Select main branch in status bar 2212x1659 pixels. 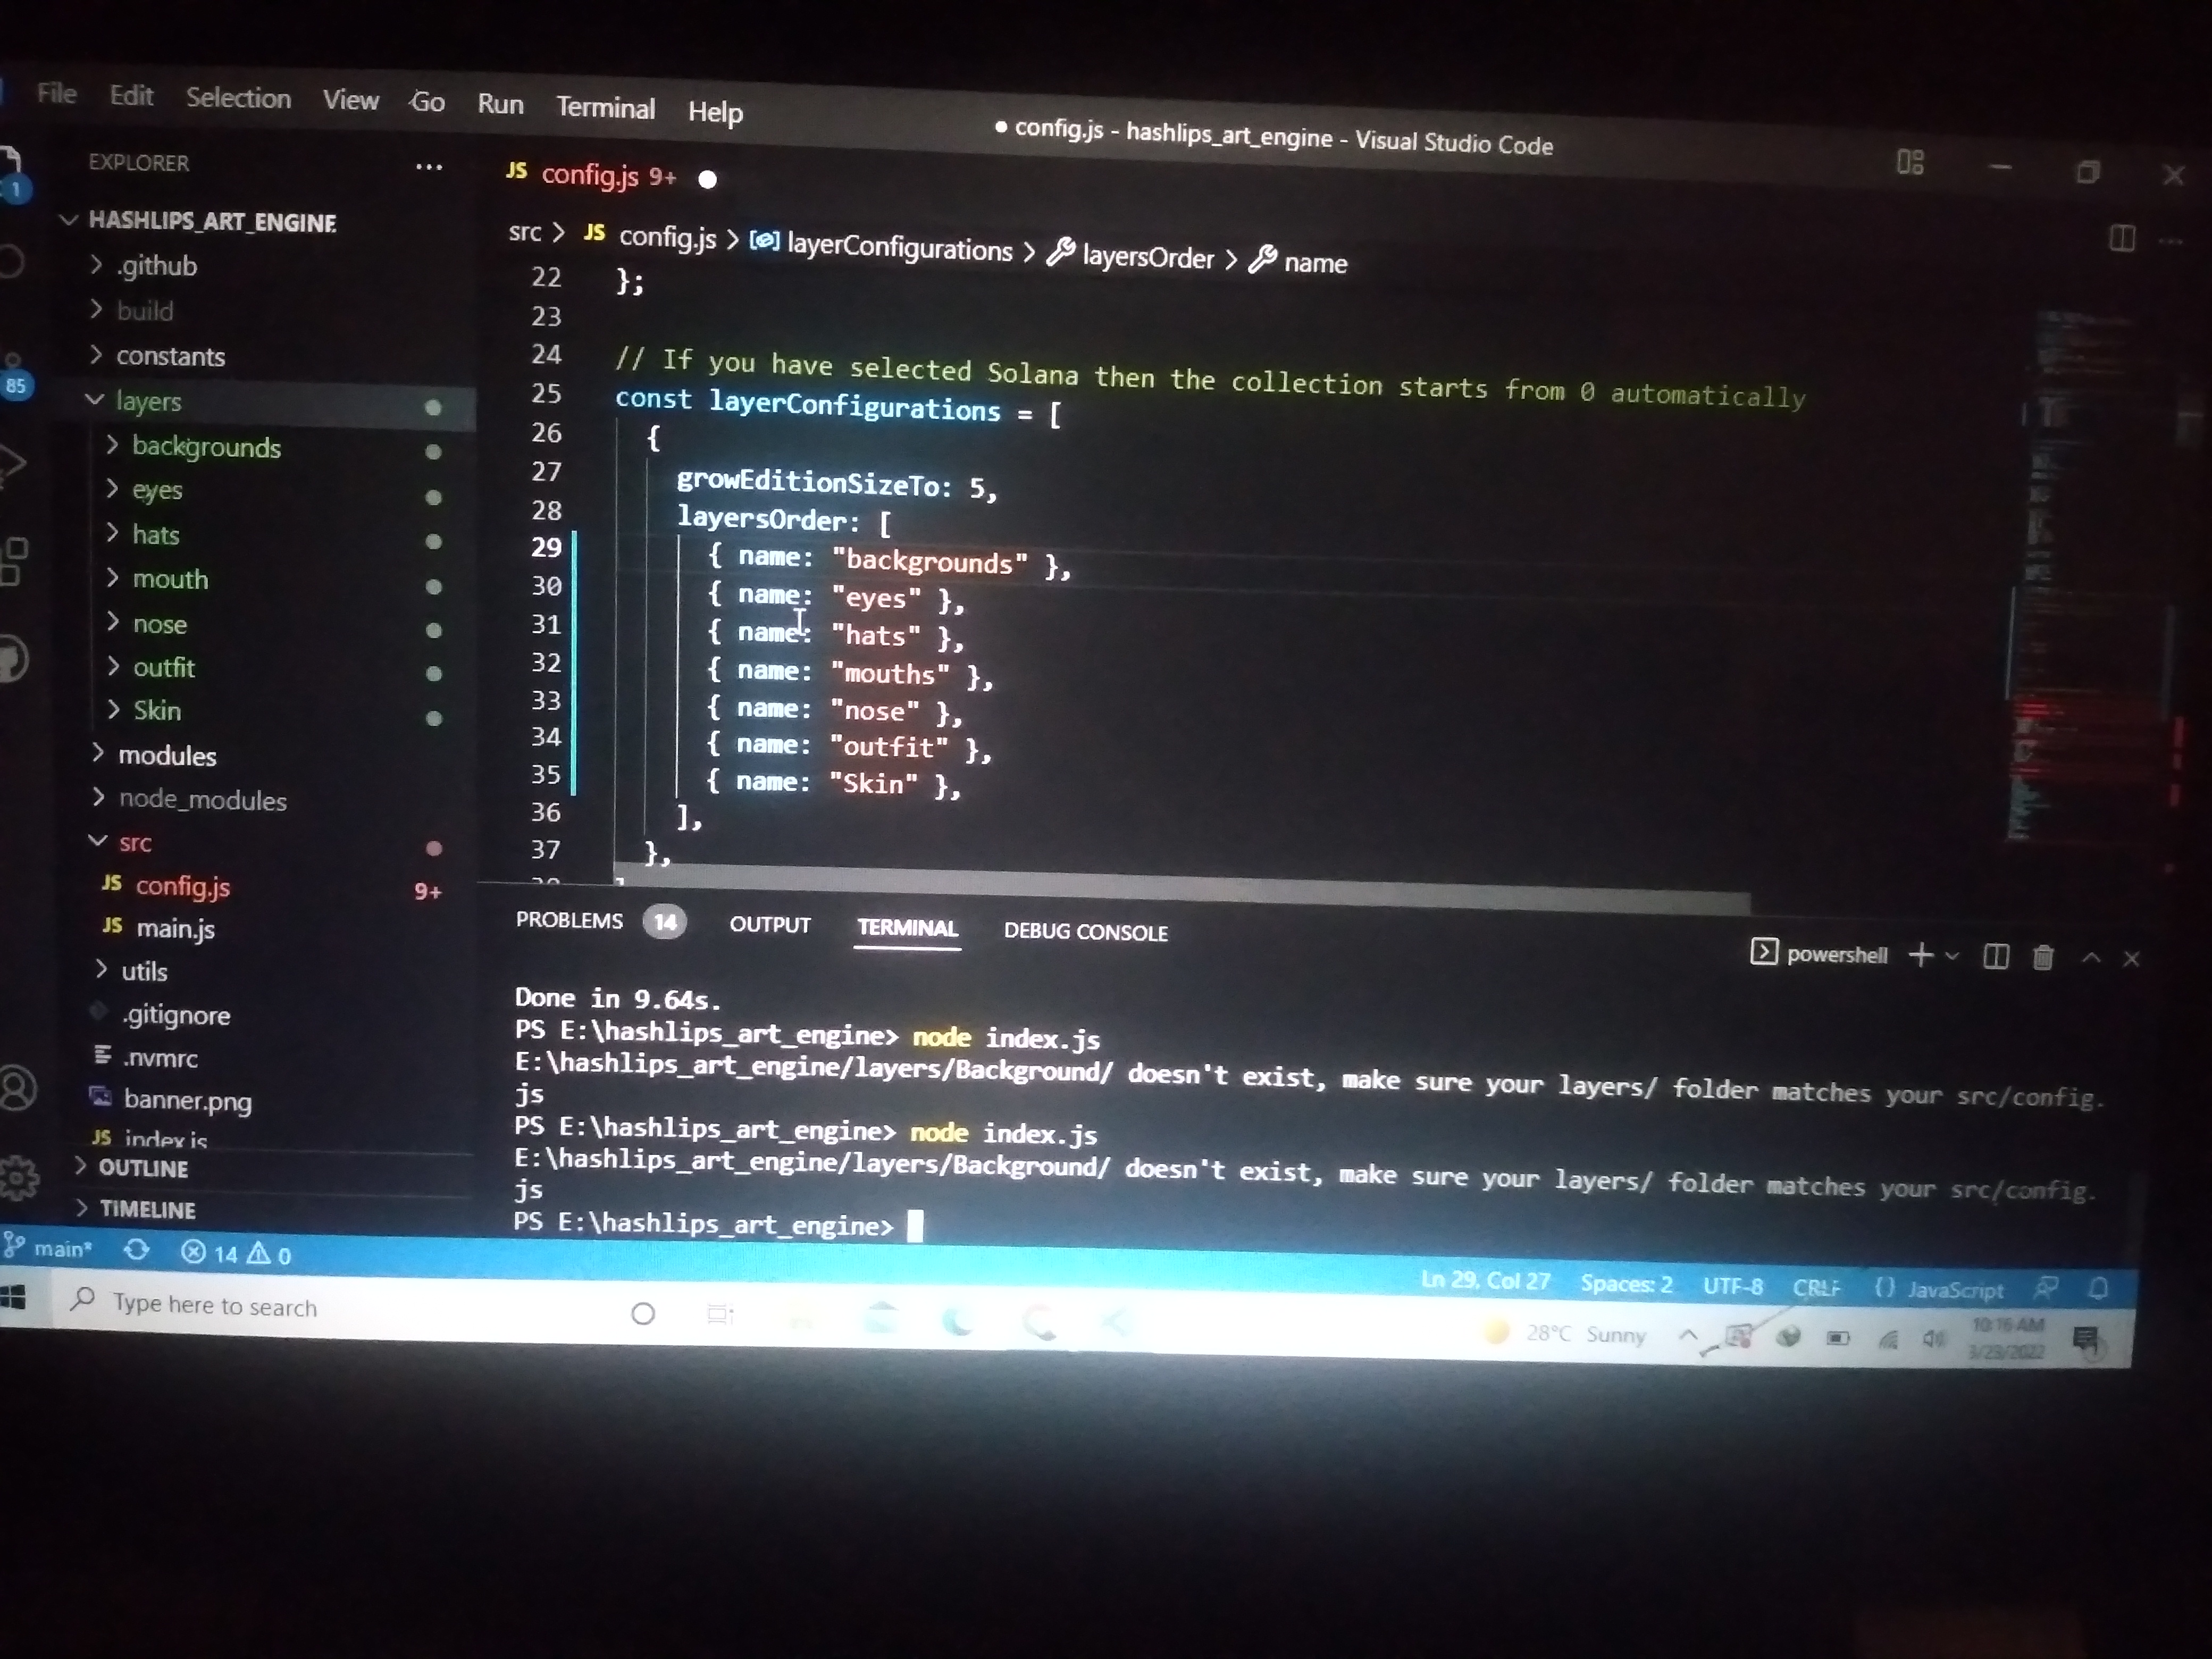(x=48, y=1247)
